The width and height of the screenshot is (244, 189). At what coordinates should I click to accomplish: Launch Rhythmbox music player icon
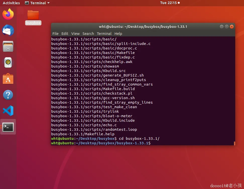click(x=8, y=62)
